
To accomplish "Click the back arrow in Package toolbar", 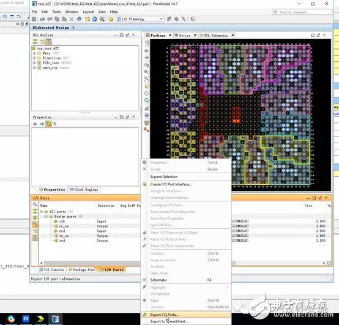I will [x=147, y=51].
